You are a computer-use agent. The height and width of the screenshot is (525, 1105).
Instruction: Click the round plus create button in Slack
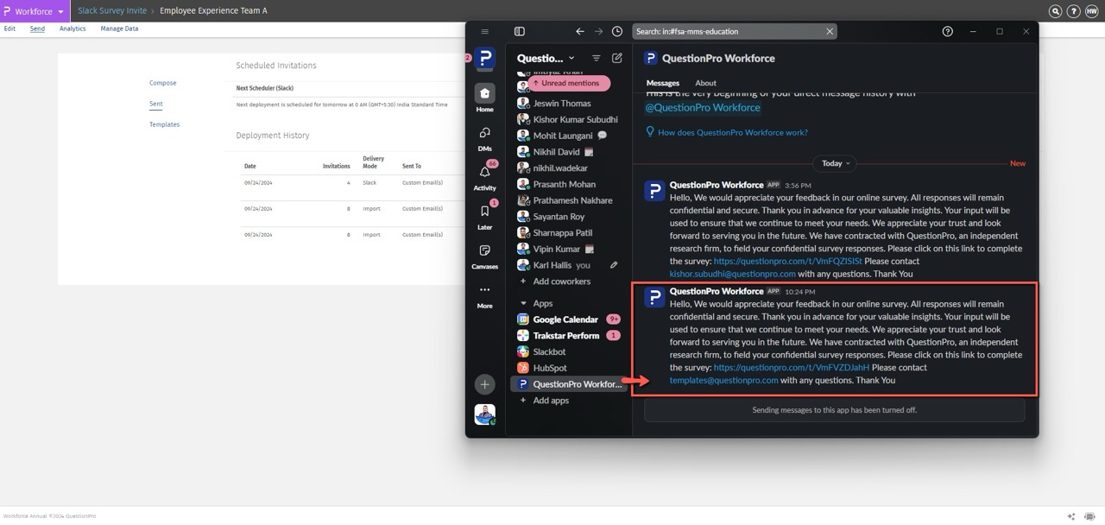484,384
